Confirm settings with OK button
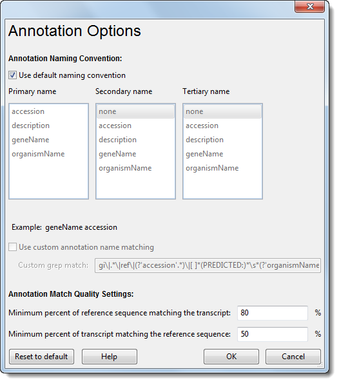 231,357
